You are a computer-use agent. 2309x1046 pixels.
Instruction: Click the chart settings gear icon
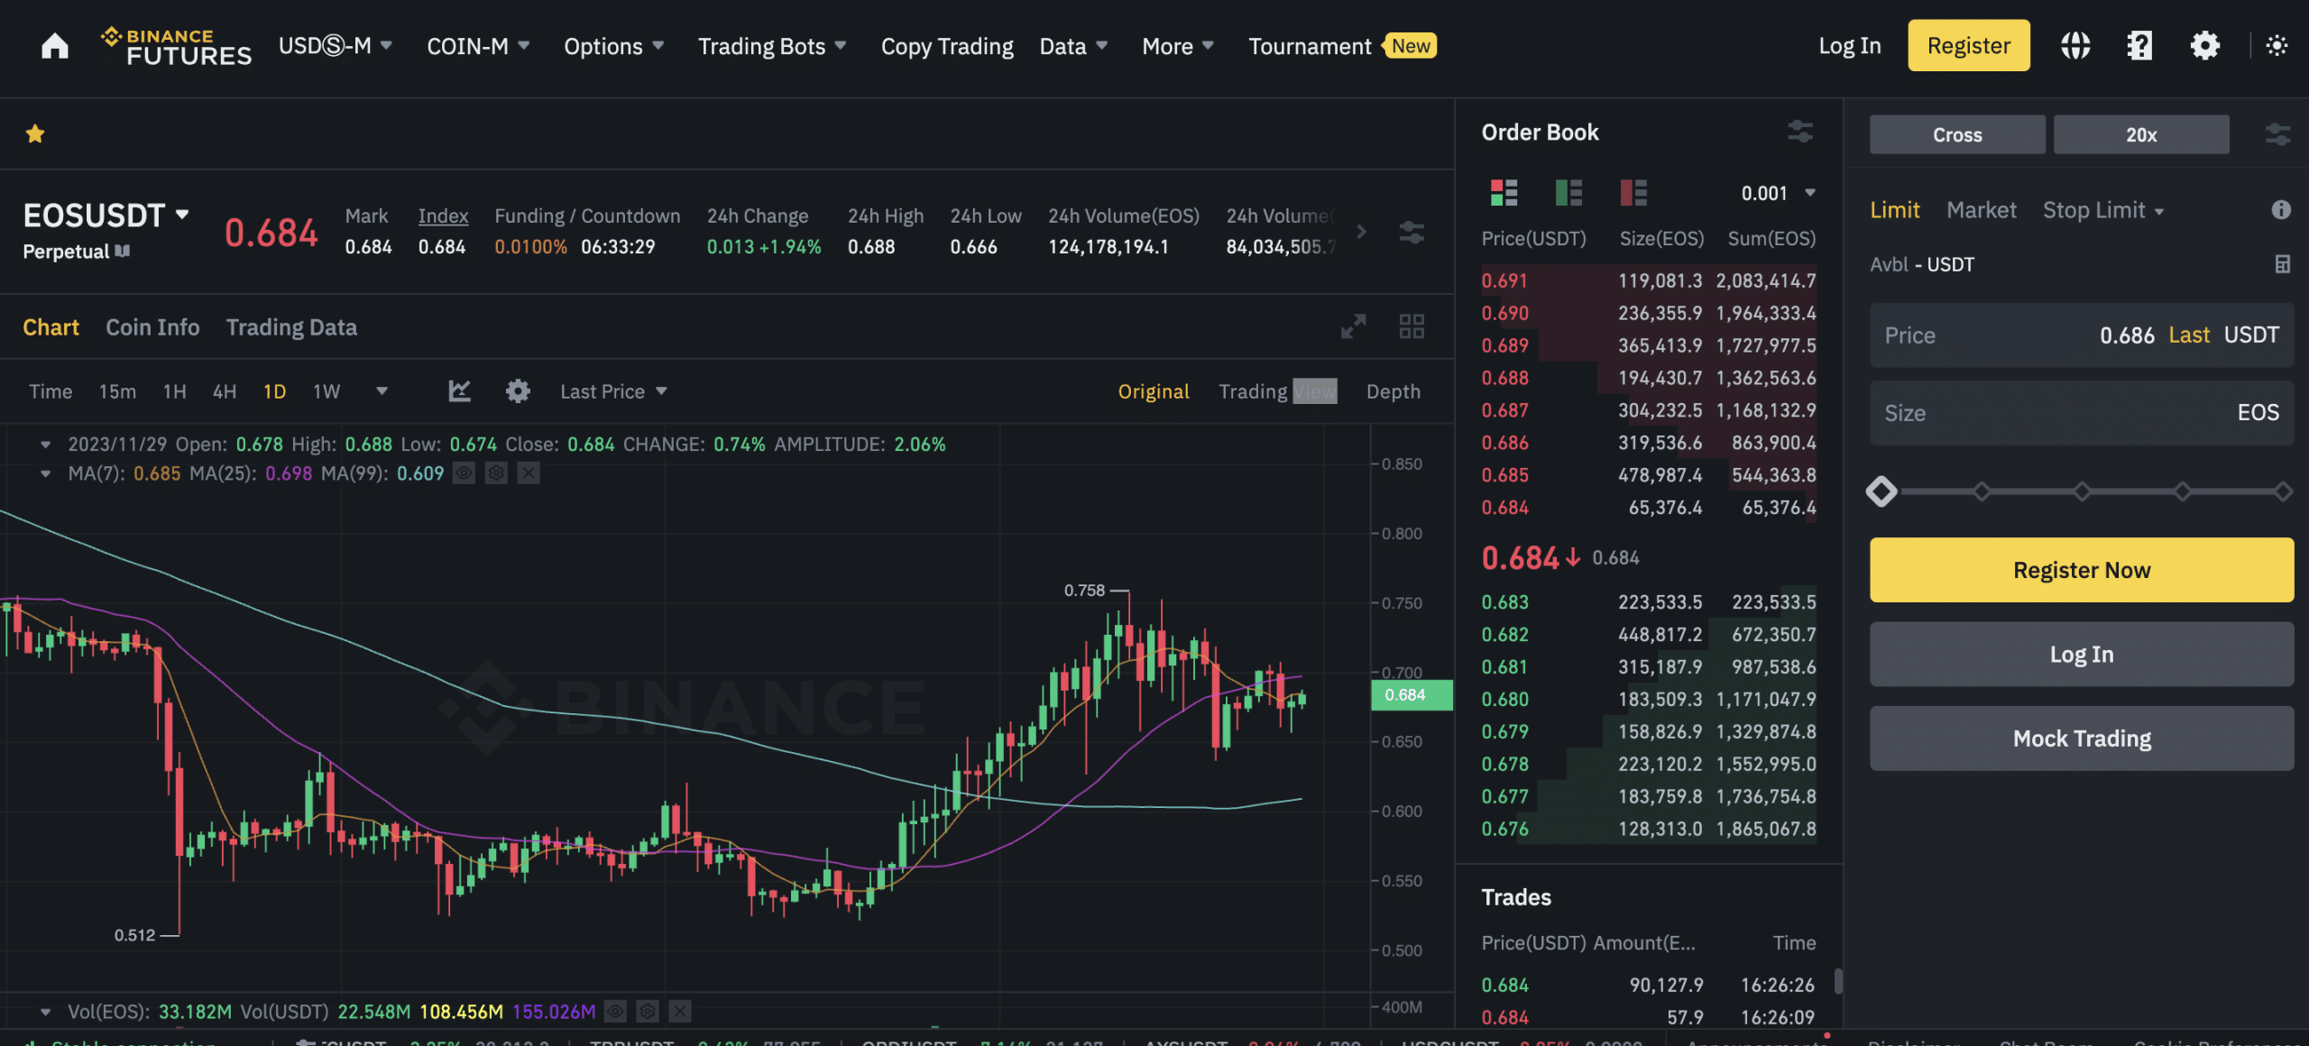click(x=517, y=390)
